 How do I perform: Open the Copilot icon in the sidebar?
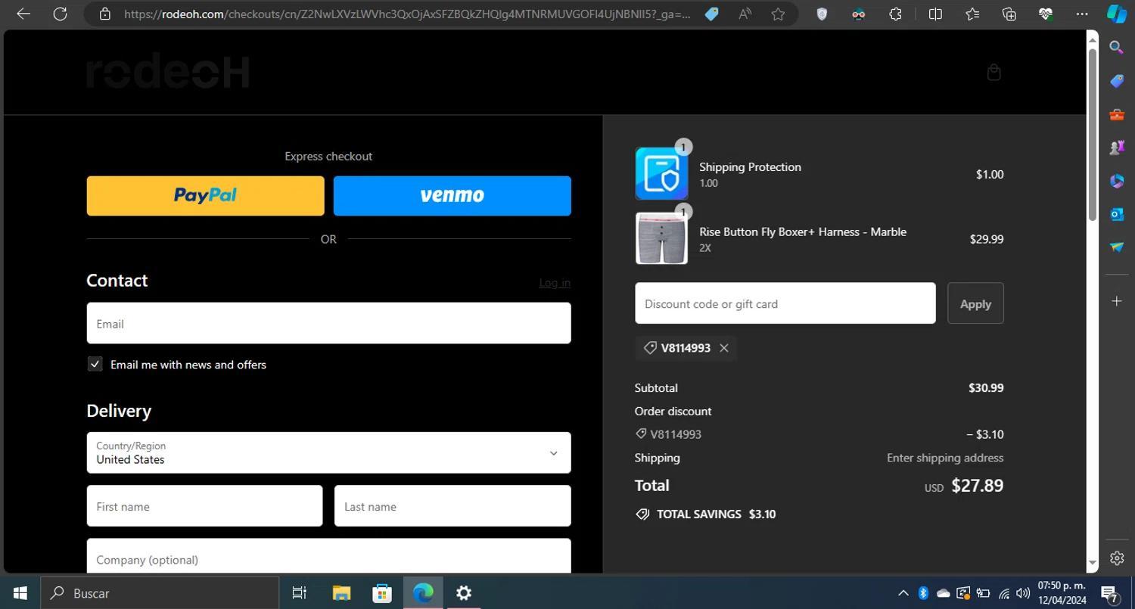tap(1117, 14)
